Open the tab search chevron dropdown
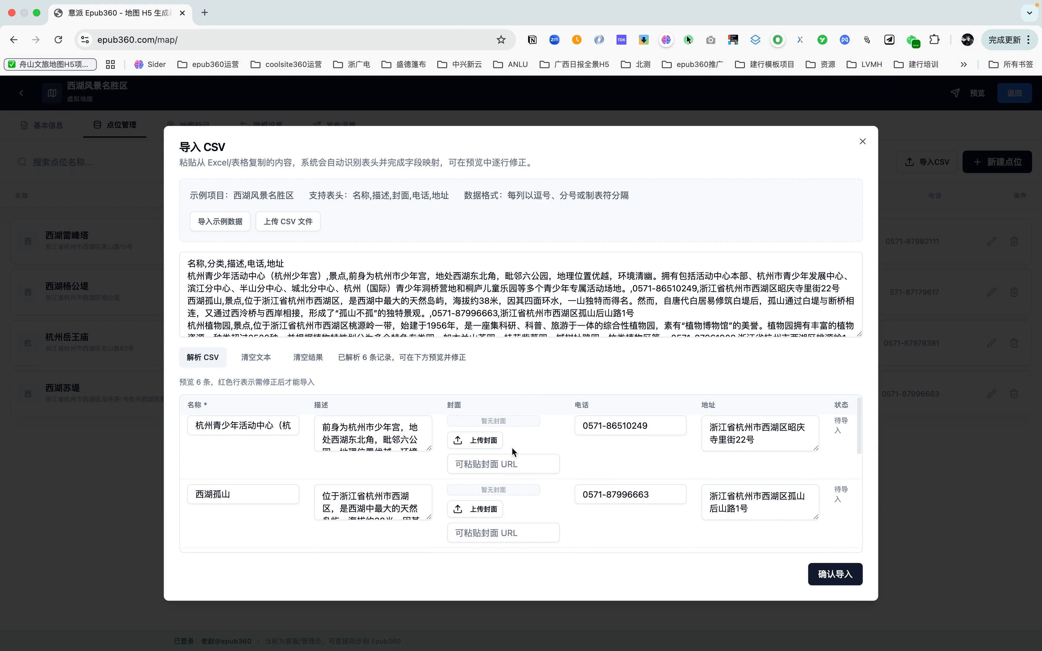Viewport: 1042px width, 651px height. pos(1029,13)
